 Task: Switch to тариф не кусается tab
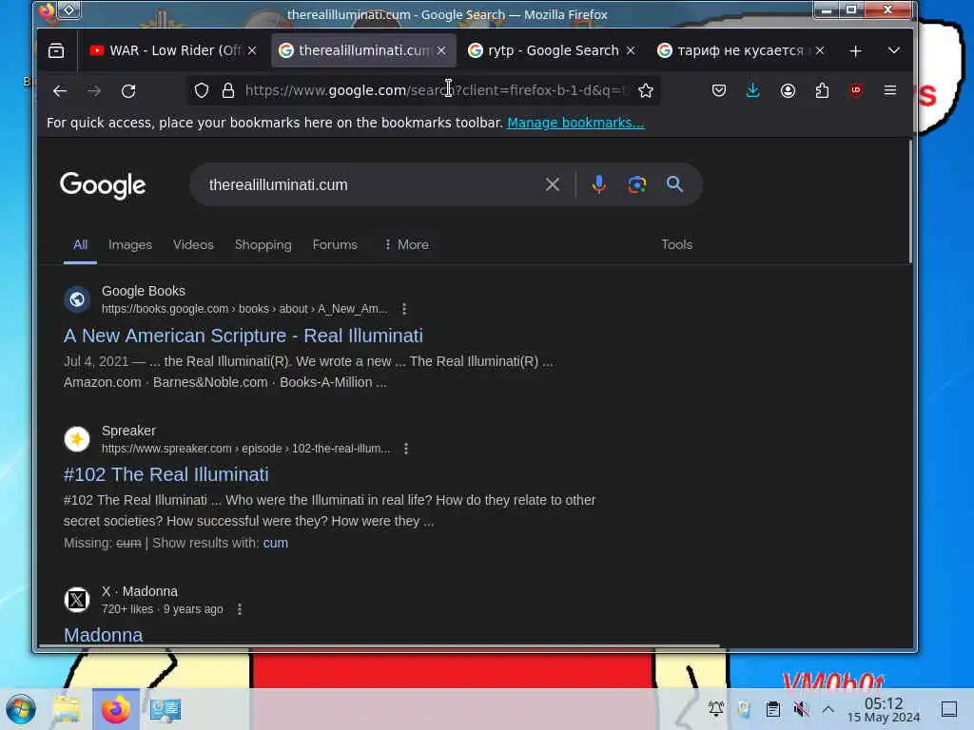click(741, 51)
